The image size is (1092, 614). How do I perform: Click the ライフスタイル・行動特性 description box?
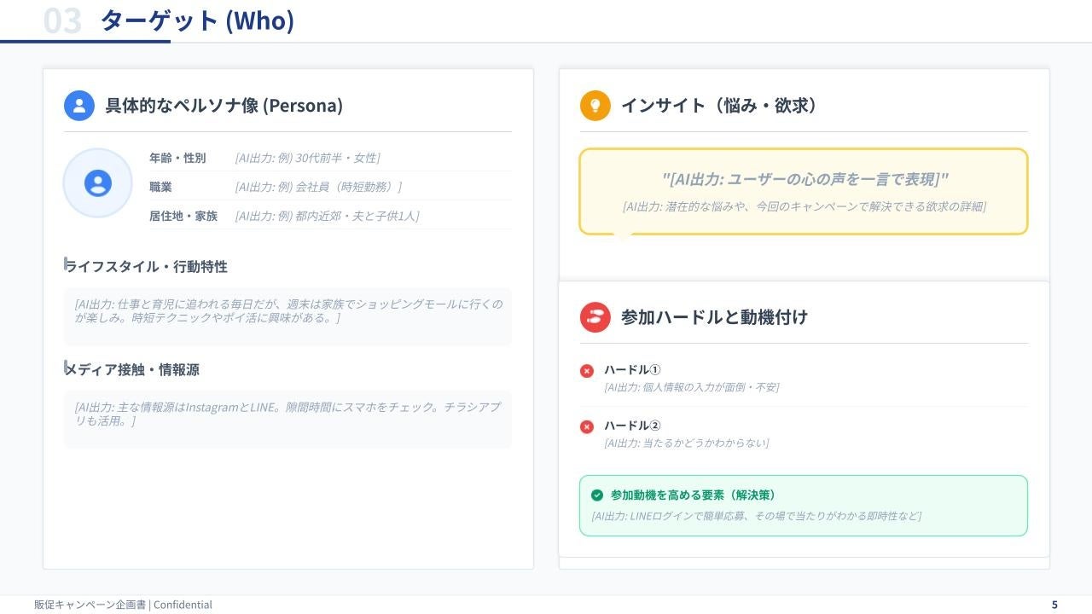coord(288,316)
